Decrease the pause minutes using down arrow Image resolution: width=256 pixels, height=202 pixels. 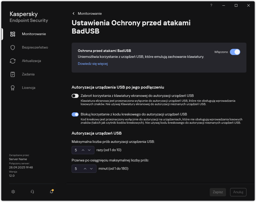point(91,169)
